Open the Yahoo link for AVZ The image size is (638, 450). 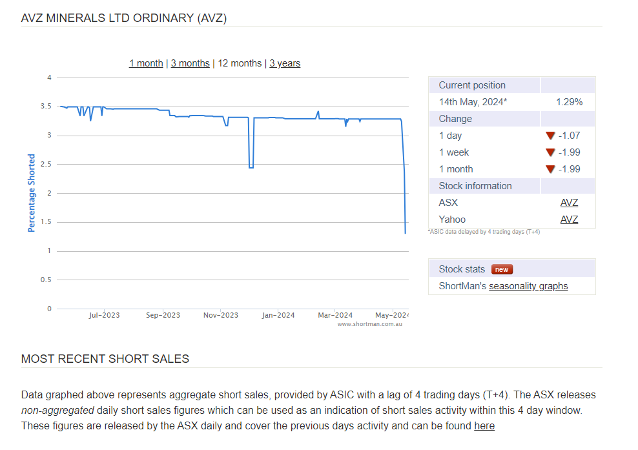tap(569, 220)
